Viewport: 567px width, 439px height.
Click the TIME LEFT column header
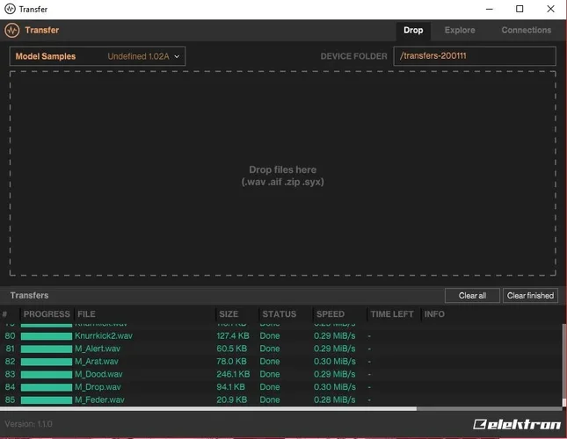point(392,314)
